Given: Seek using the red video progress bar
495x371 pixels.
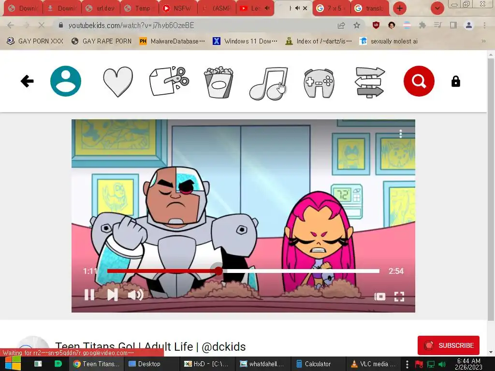Looking at the screenshot, I should [243, 271].
